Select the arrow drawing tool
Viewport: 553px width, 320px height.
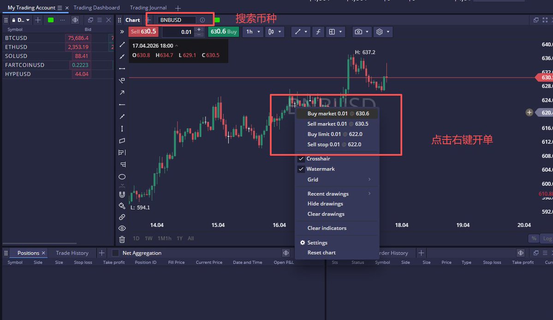pyautogui.click(x=122, y=92)
